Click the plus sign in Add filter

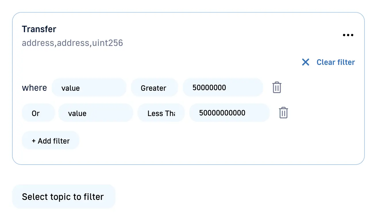[x=34, y=141]
